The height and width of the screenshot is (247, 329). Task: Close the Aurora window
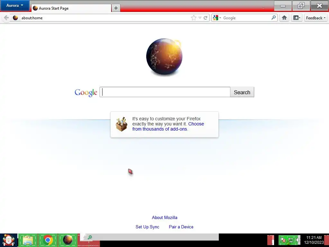[x=319, y=6]
